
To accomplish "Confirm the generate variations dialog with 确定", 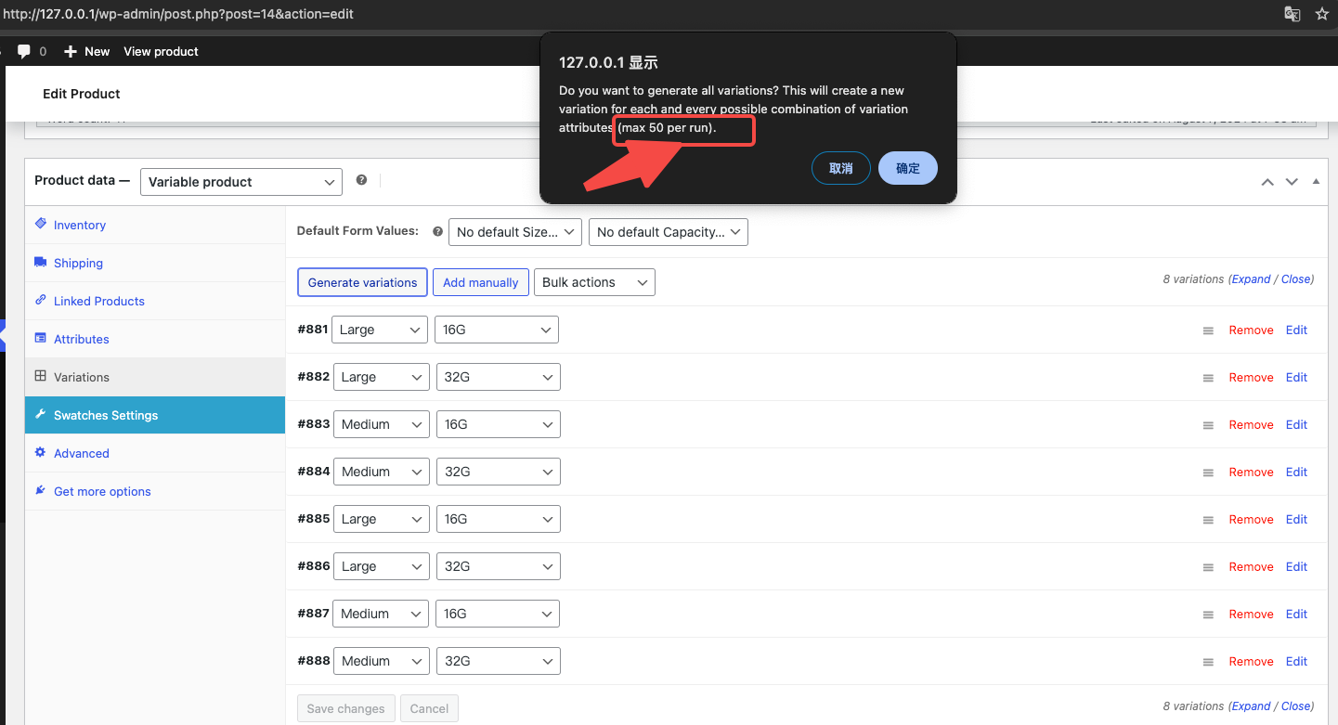I will [907, 168].
